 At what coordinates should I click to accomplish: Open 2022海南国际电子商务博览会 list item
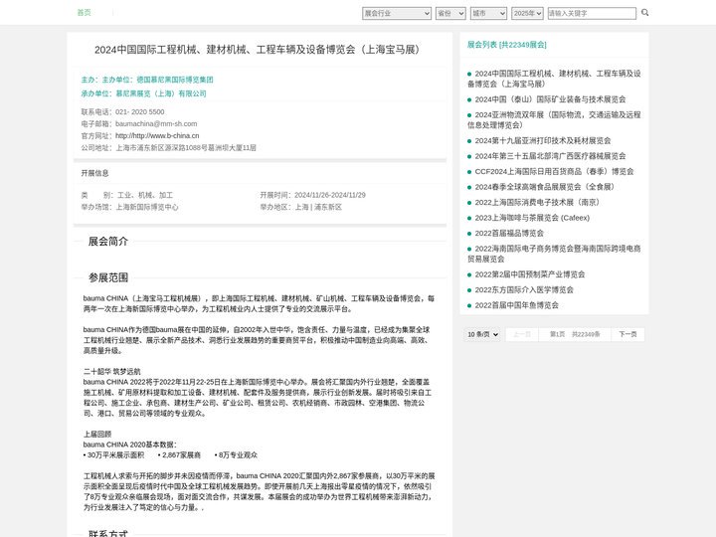(554, 254)
